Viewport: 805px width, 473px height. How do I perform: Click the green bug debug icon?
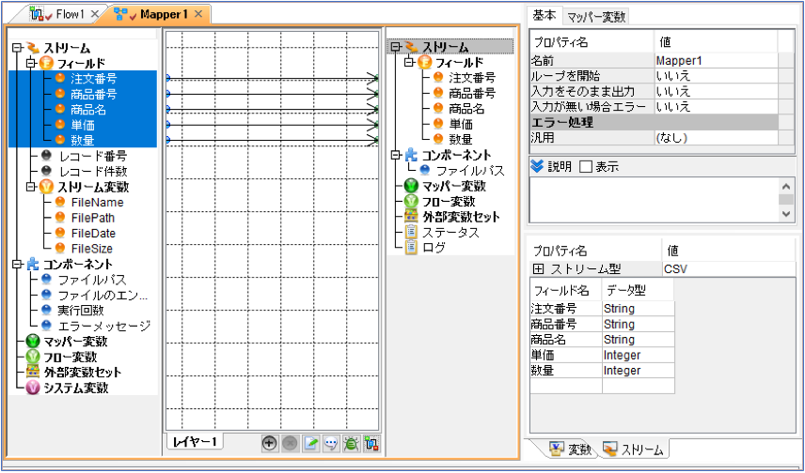click(352, 443)
